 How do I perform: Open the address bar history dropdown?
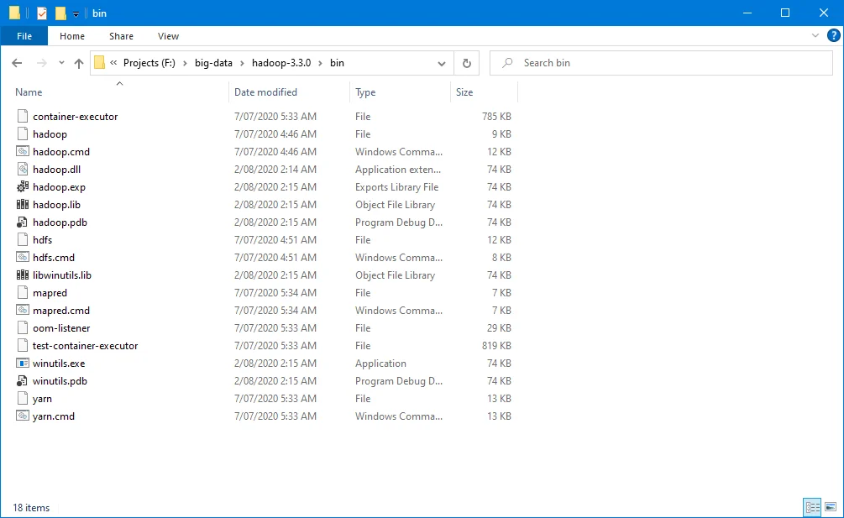coord(442,63)
